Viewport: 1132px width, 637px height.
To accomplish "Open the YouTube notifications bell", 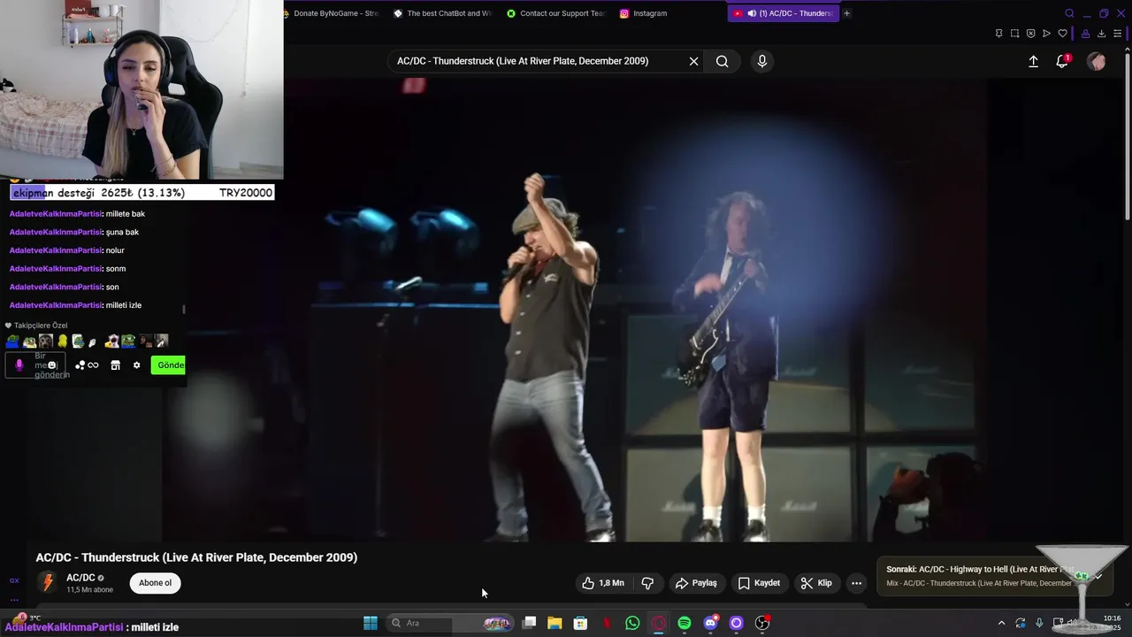I will [1062, 61].
